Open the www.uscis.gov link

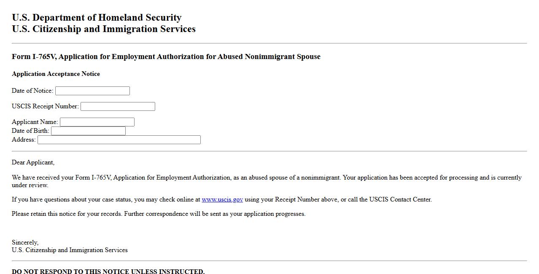222,200
